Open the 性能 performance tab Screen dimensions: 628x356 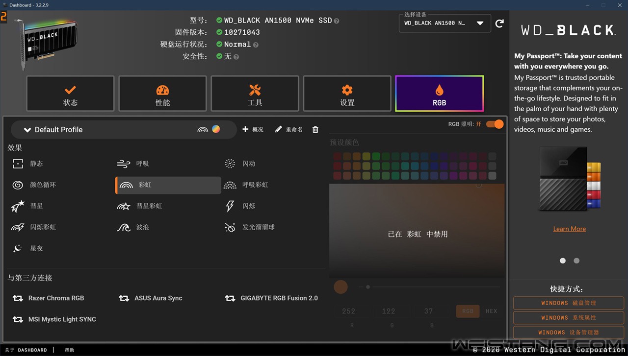point(162,94)
